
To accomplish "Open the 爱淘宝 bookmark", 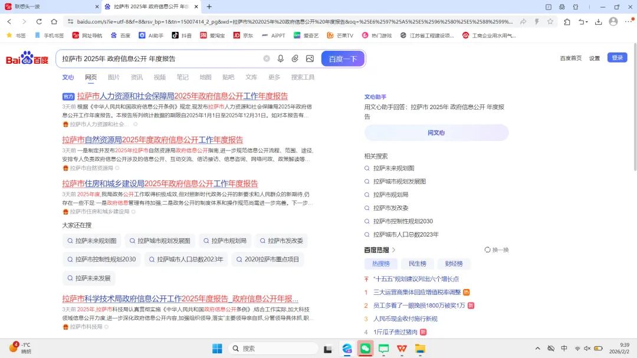I will 212,35.
